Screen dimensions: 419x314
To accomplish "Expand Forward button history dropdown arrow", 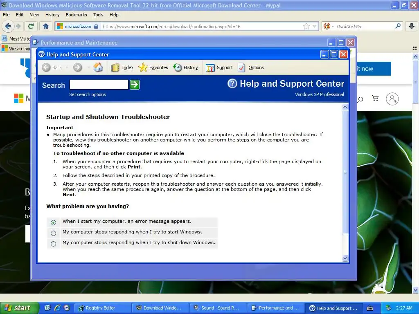I will pos(89,67).
